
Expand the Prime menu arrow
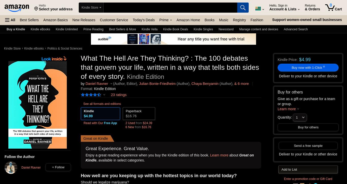(x=171, y=20)
